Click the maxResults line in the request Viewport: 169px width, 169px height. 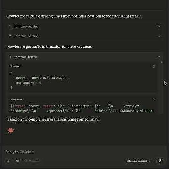pyautogui.click(x=29, y=83)
